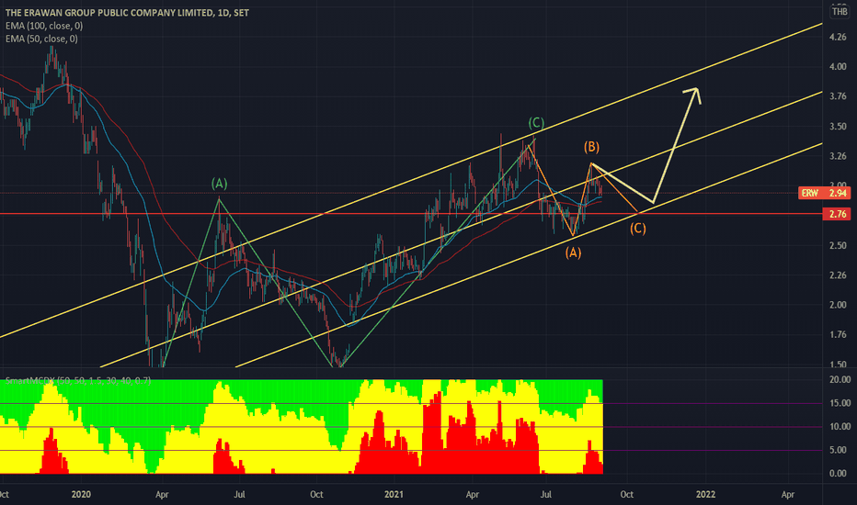The image size is (857, 505).
Task: Click the Jul label just after 2021
Action: pyautogui.click(x=545, y=495)
